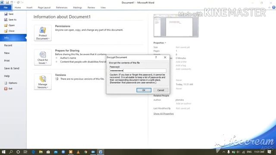Open Windows Search from the taskbar

11,152
